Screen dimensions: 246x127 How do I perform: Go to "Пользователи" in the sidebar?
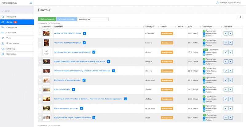point(13,43)
